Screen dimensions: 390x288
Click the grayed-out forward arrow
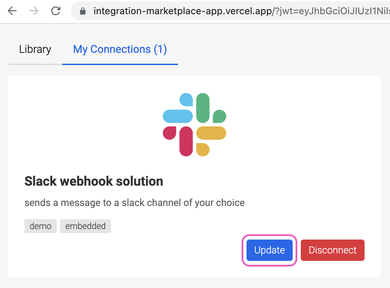[33, 11]
